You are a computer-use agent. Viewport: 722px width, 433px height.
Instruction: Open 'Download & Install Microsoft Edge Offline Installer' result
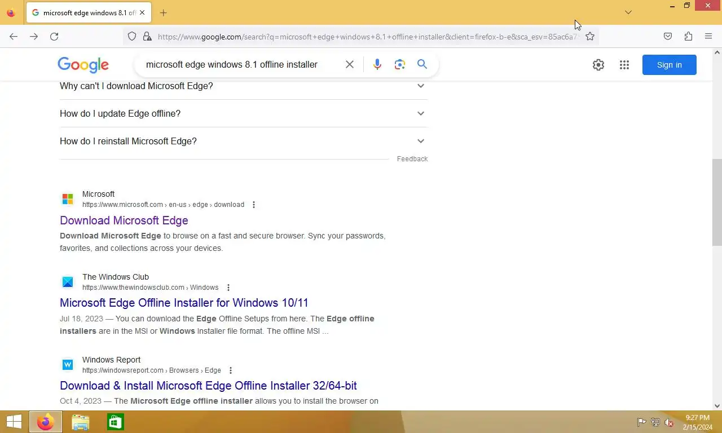point(208,386)
